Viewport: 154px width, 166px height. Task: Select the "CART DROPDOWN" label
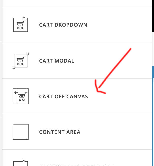point(63,25)
